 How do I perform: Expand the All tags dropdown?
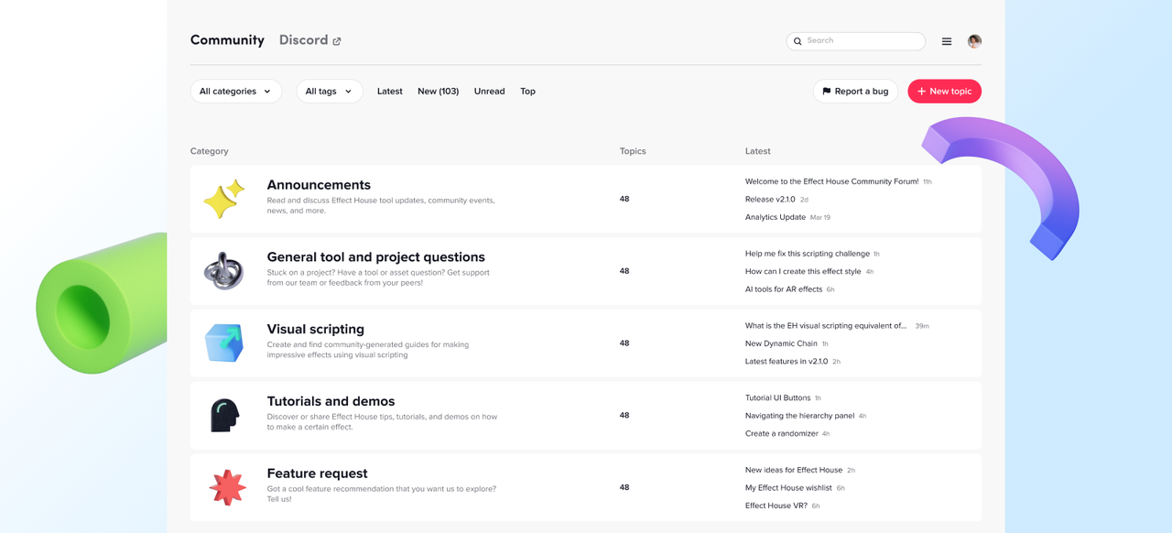[x=329, y=92]
